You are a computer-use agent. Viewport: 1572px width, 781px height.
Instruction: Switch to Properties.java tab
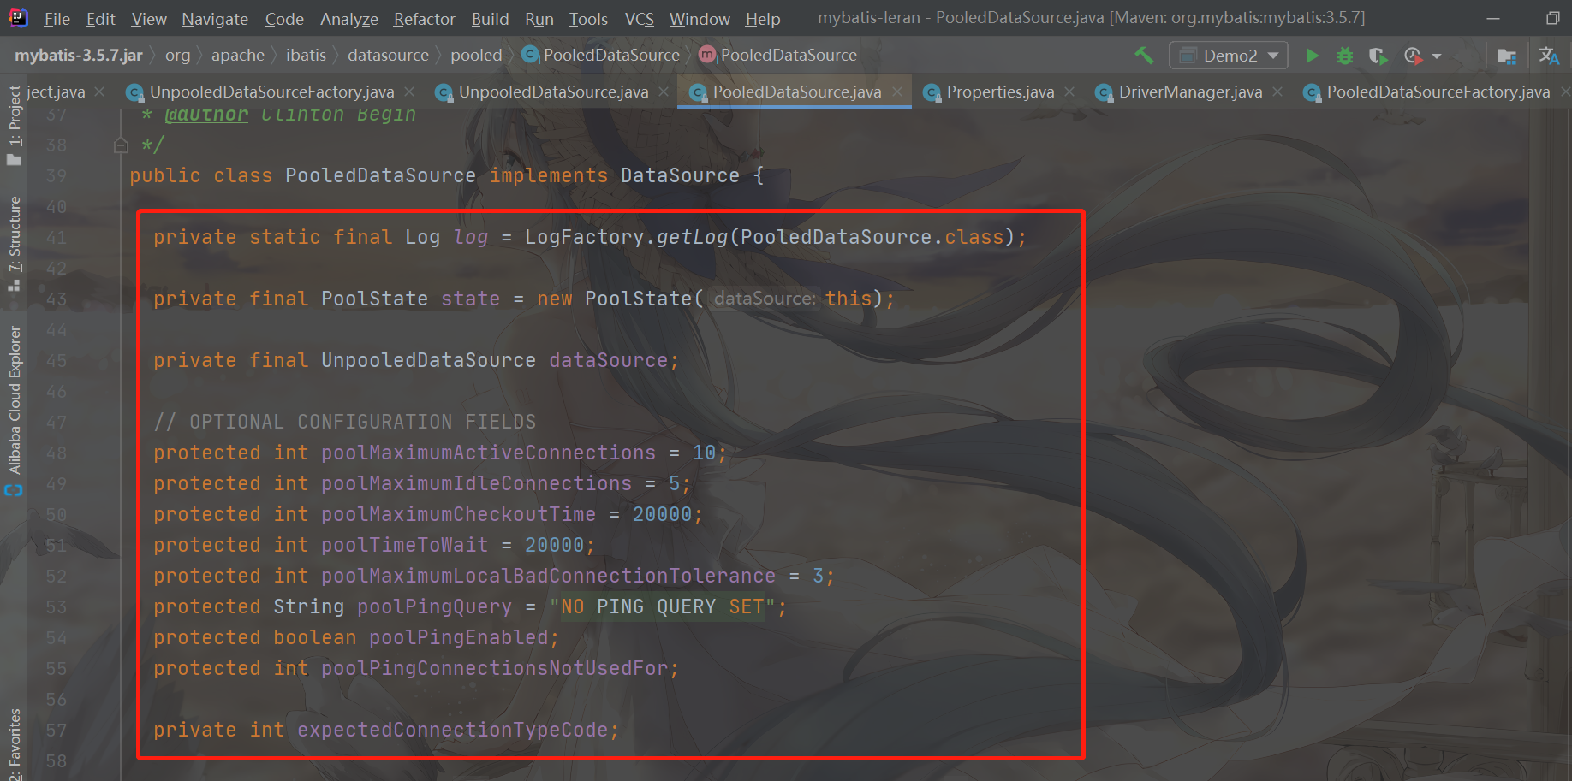[1000, 92]
